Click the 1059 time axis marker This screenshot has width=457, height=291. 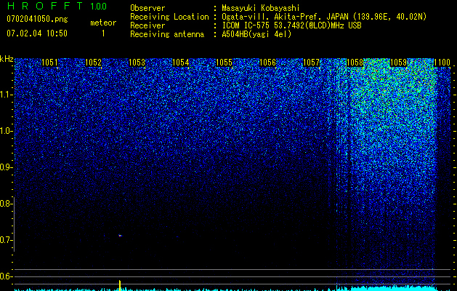pos(398,63)
